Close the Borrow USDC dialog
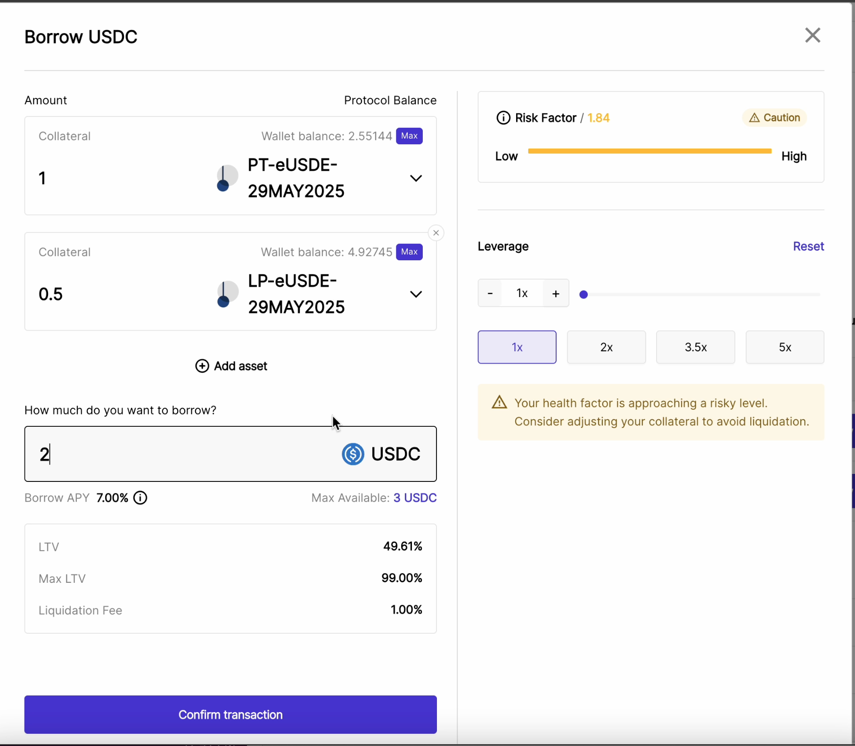The height and width of the screenshot is (746, 855). [812, 35]
